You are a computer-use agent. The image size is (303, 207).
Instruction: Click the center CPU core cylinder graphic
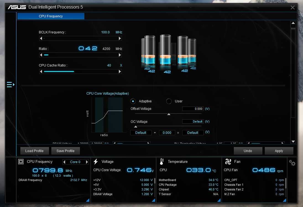[165, 50]
